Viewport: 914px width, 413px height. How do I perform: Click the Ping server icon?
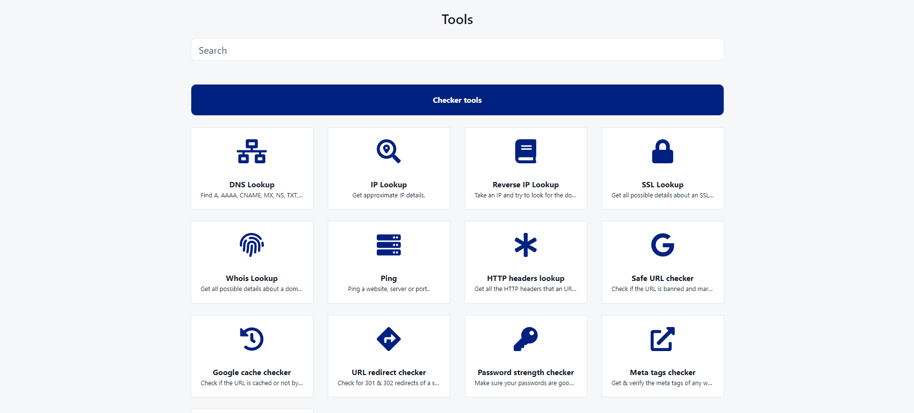(x=388, y=245)
